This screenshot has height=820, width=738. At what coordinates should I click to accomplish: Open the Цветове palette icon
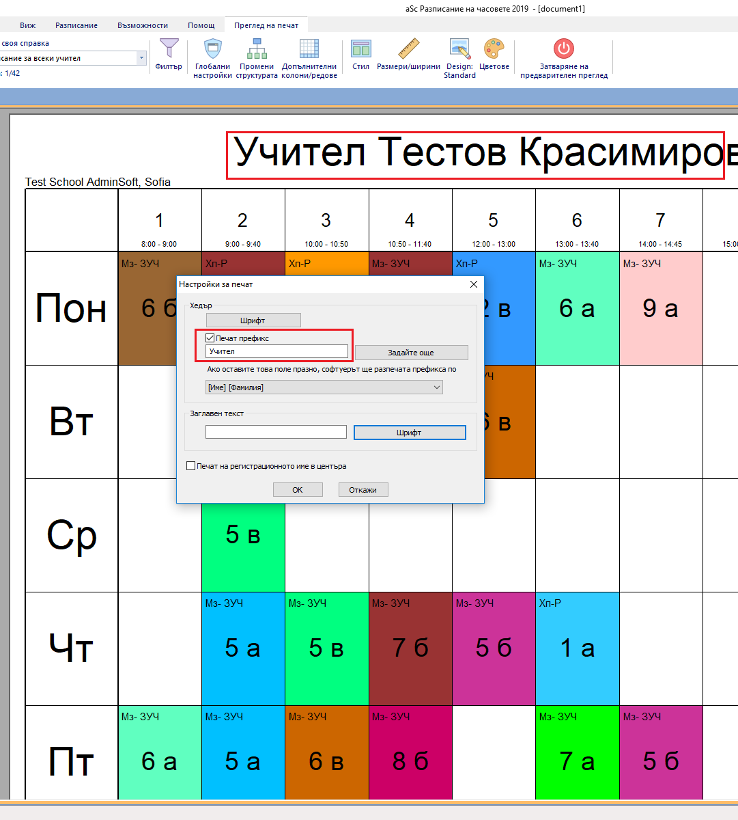[x=494, y=49]
